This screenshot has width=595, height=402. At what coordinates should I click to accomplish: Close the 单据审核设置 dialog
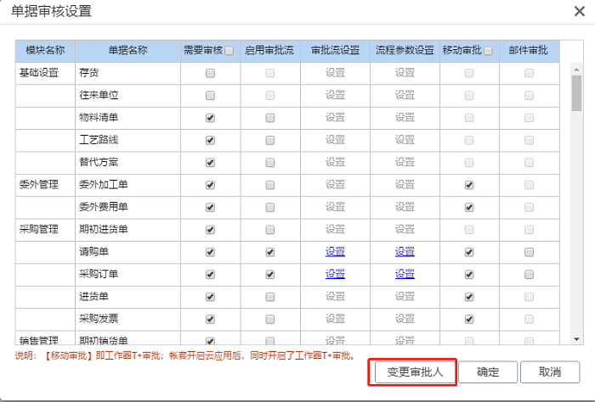[x=580, y=11]
